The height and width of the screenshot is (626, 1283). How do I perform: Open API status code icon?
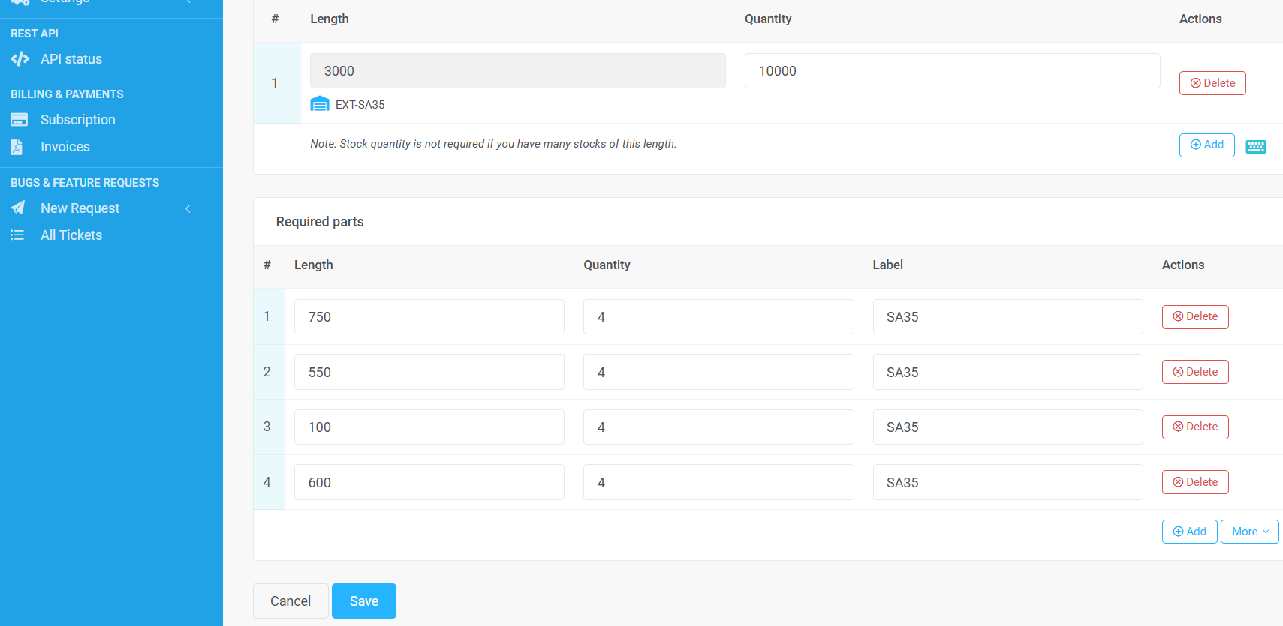coord(20,58)
